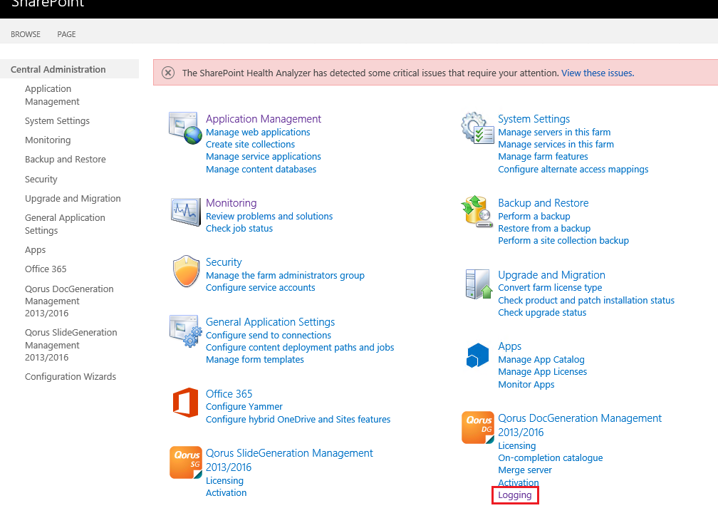Click Configure Yammer link
Viewport: 718px width, 523px height.
(x=244, y=407)
